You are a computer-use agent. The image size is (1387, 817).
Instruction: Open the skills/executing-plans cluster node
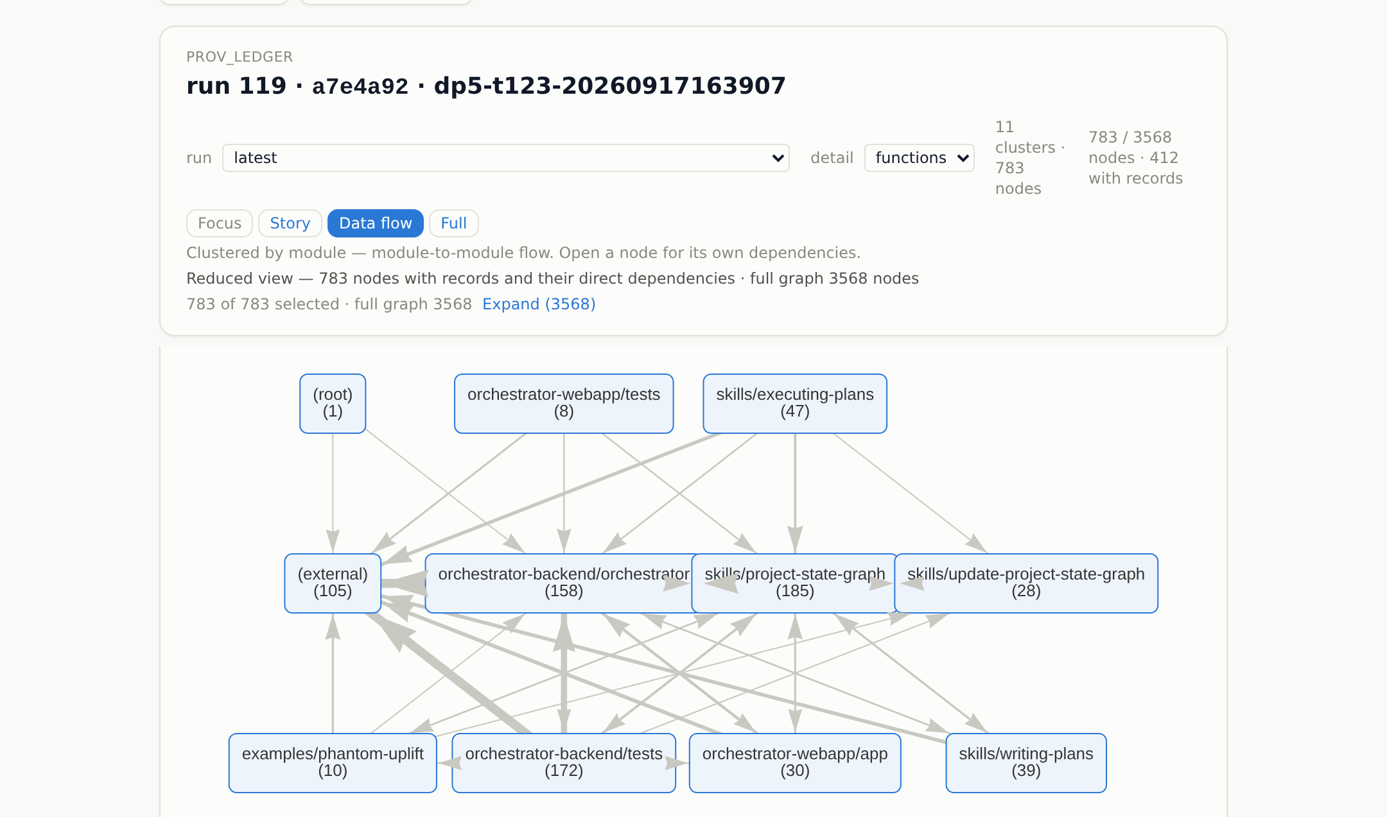[x=795, y=404]
